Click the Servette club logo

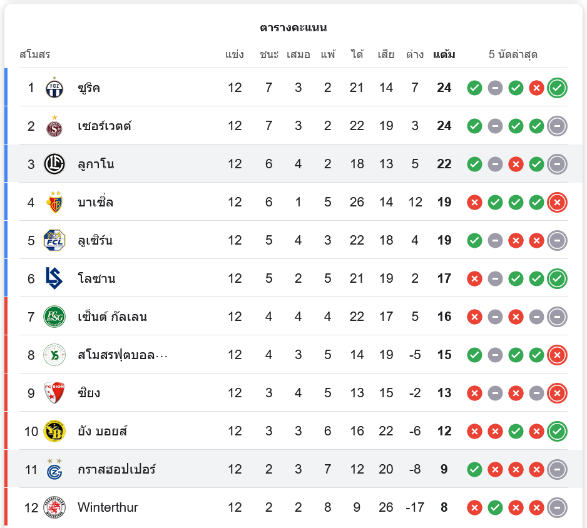54,126
